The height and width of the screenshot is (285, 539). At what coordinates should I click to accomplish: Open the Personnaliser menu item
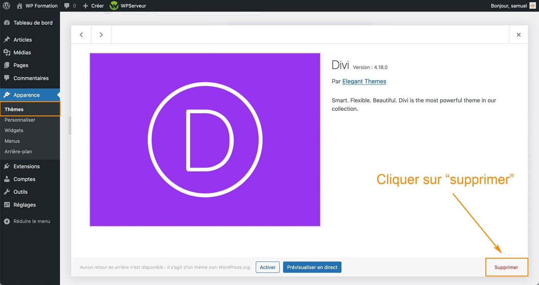click(20, 120)
